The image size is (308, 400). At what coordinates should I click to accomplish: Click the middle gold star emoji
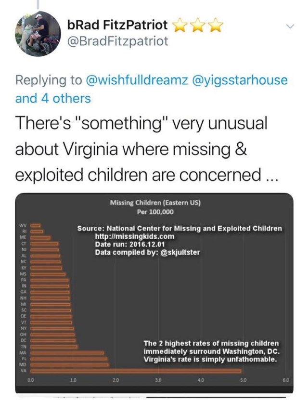click(197, 25)
